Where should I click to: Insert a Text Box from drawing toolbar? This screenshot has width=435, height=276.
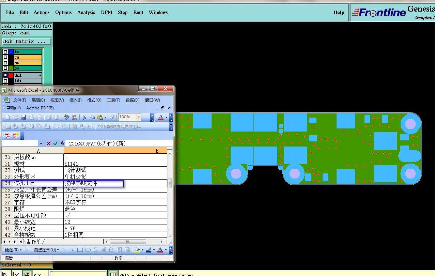96,250
